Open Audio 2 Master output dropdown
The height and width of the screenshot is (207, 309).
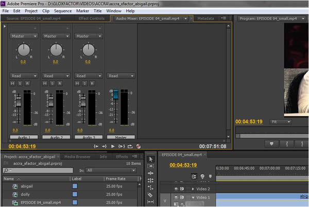tap(56, 36)
